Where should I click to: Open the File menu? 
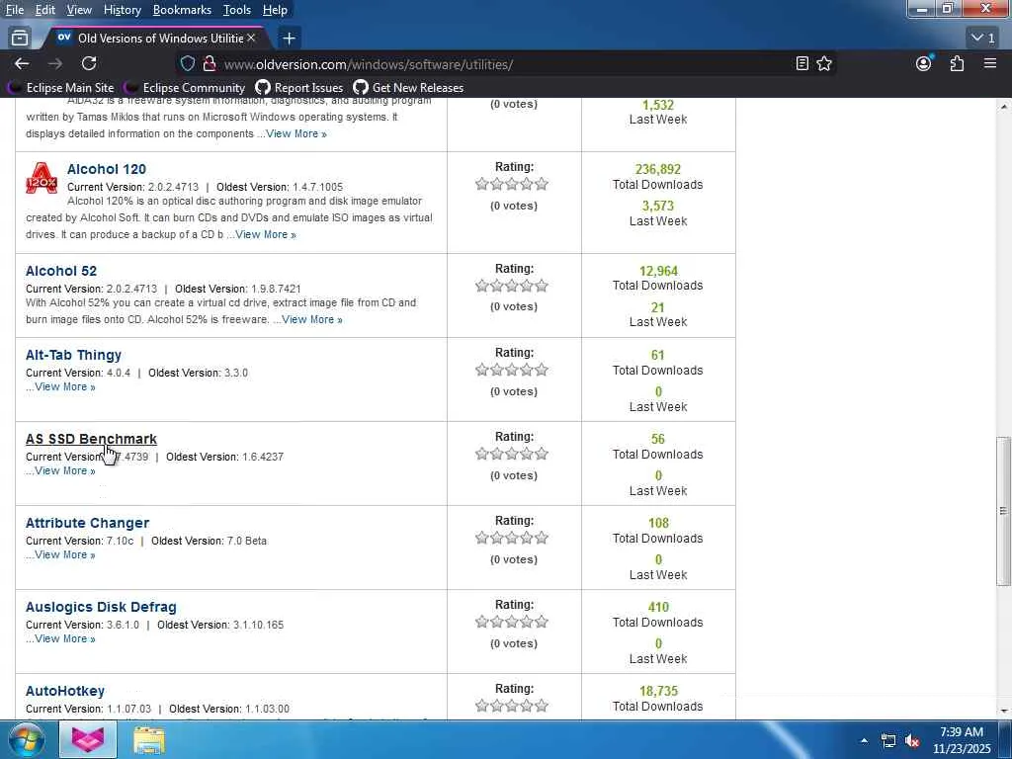[14, 10]
